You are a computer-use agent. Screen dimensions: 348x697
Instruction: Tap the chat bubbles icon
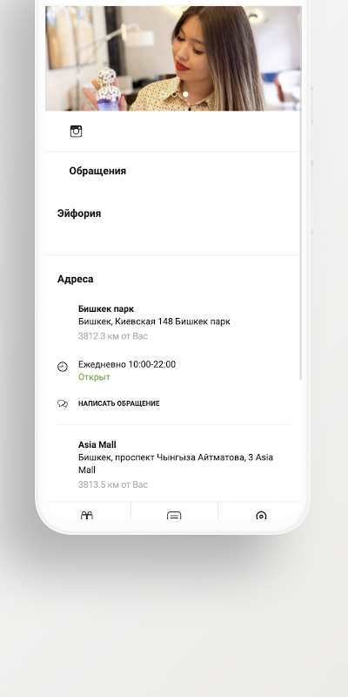pyautogui.click(x=63, y=403)
